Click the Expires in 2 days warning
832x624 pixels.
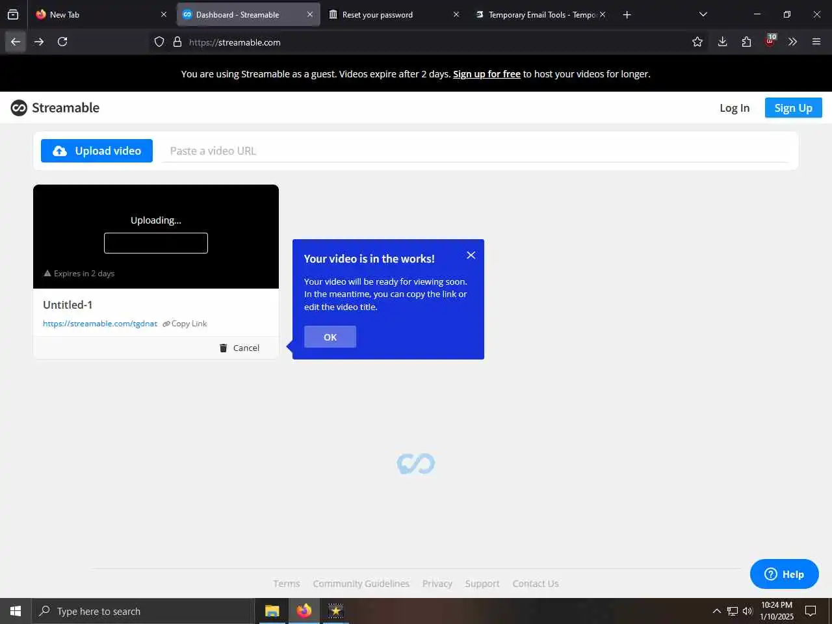coord(79,274)
